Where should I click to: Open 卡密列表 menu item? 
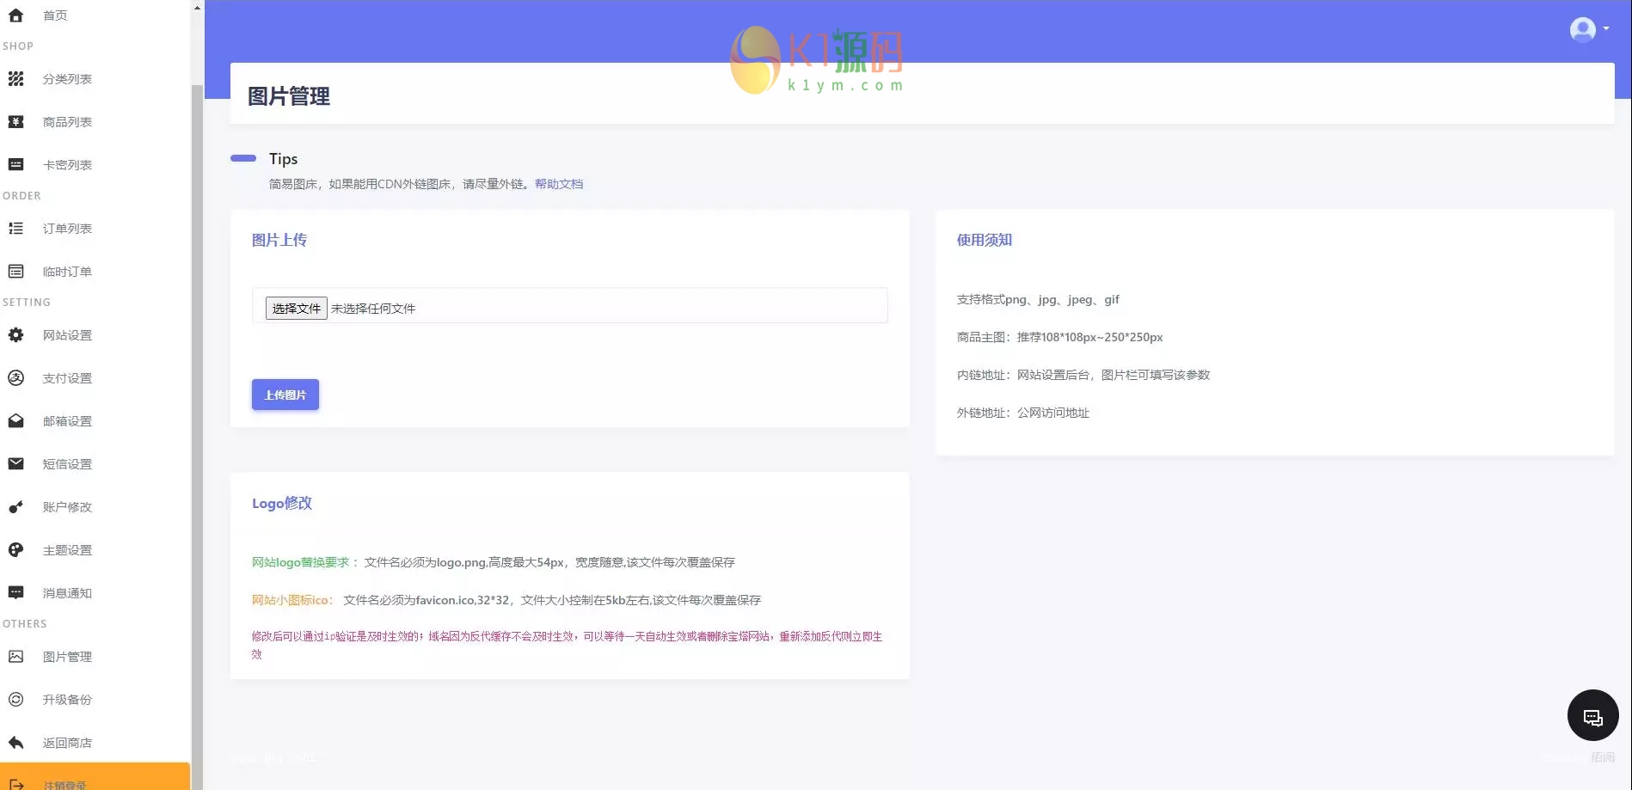(67, 165)
